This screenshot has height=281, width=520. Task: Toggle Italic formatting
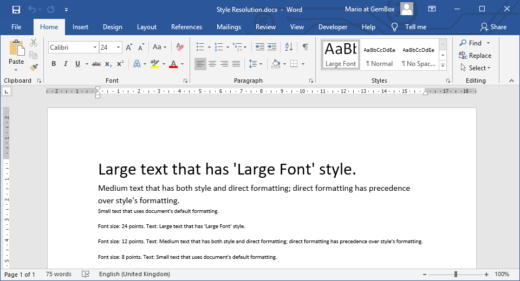click(x=66, y=64)
